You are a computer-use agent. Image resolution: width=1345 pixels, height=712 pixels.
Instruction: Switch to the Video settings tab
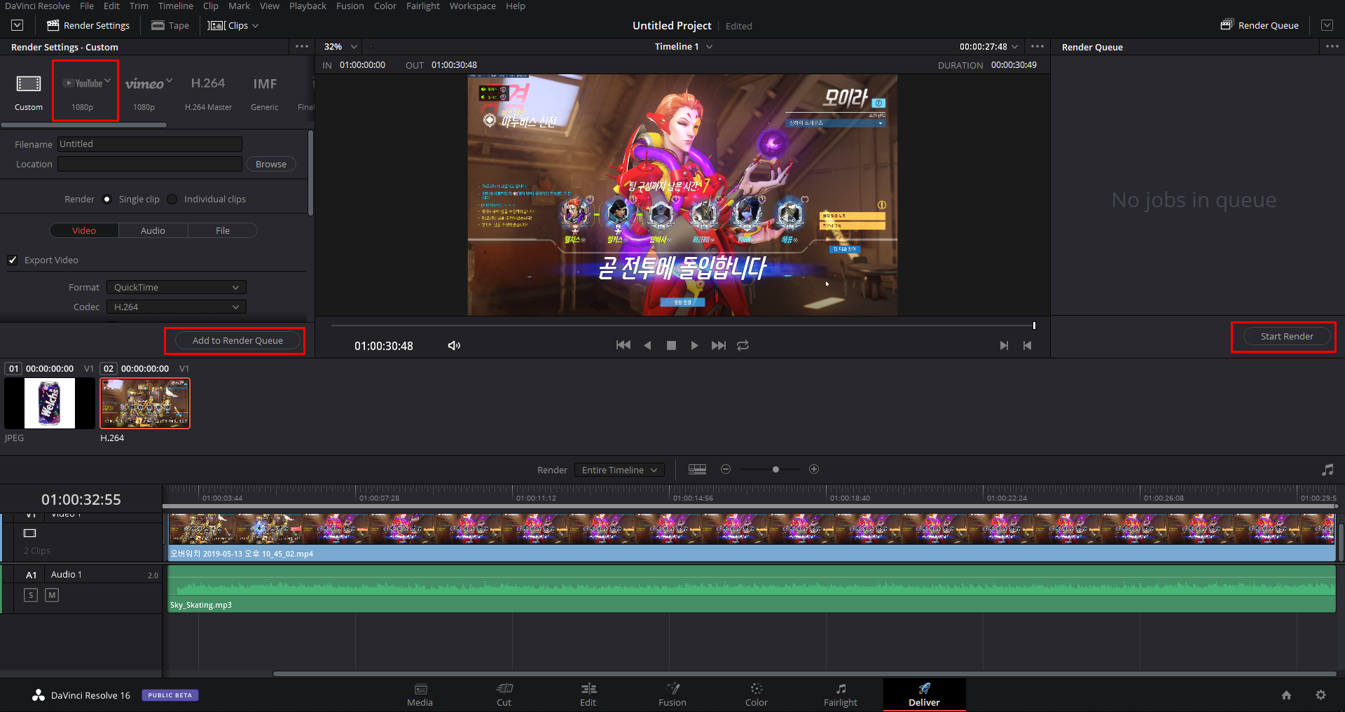[84, 230]
